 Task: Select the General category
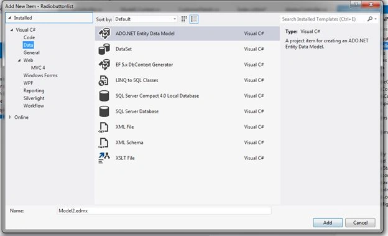[x=32, y=52]
